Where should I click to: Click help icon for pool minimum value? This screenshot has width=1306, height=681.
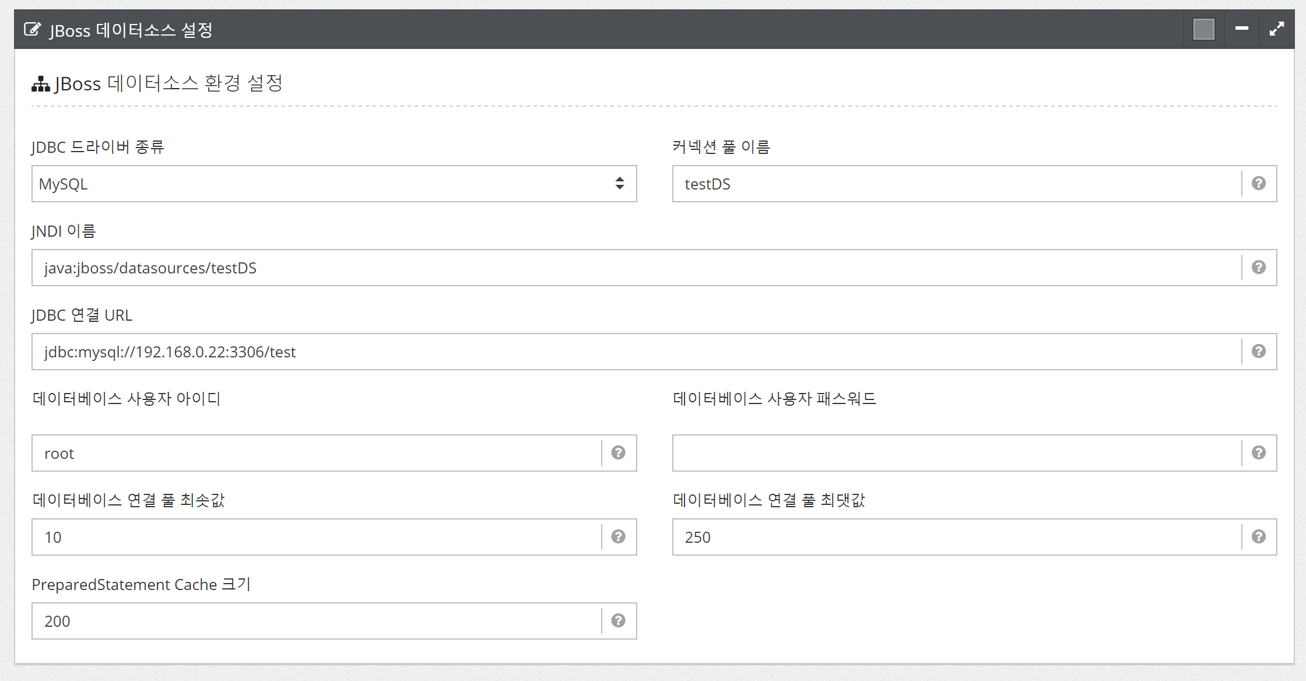click(618, 537)
